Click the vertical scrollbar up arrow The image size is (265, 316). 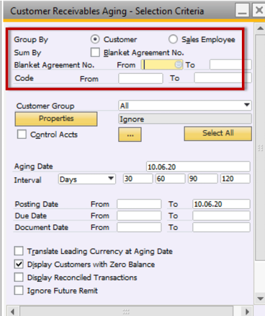click(x=260, y=28)
